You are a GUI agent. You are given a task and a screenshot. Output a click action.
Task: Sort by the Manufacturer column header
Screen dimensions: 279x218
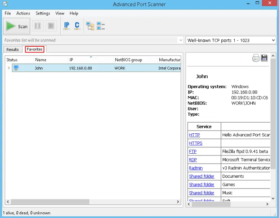(x=169, y=60)
